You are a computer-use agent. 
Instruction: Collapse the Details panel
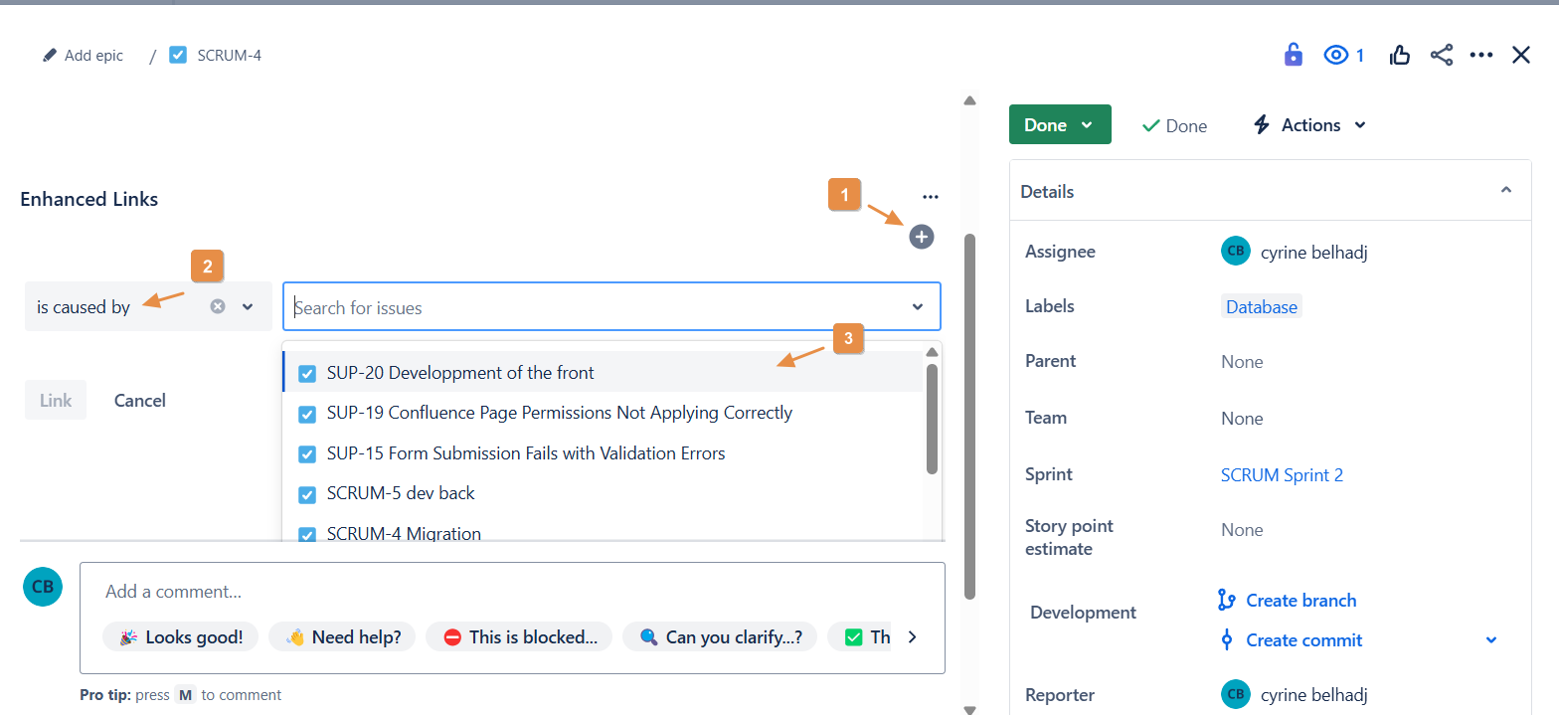(1506, 191)
